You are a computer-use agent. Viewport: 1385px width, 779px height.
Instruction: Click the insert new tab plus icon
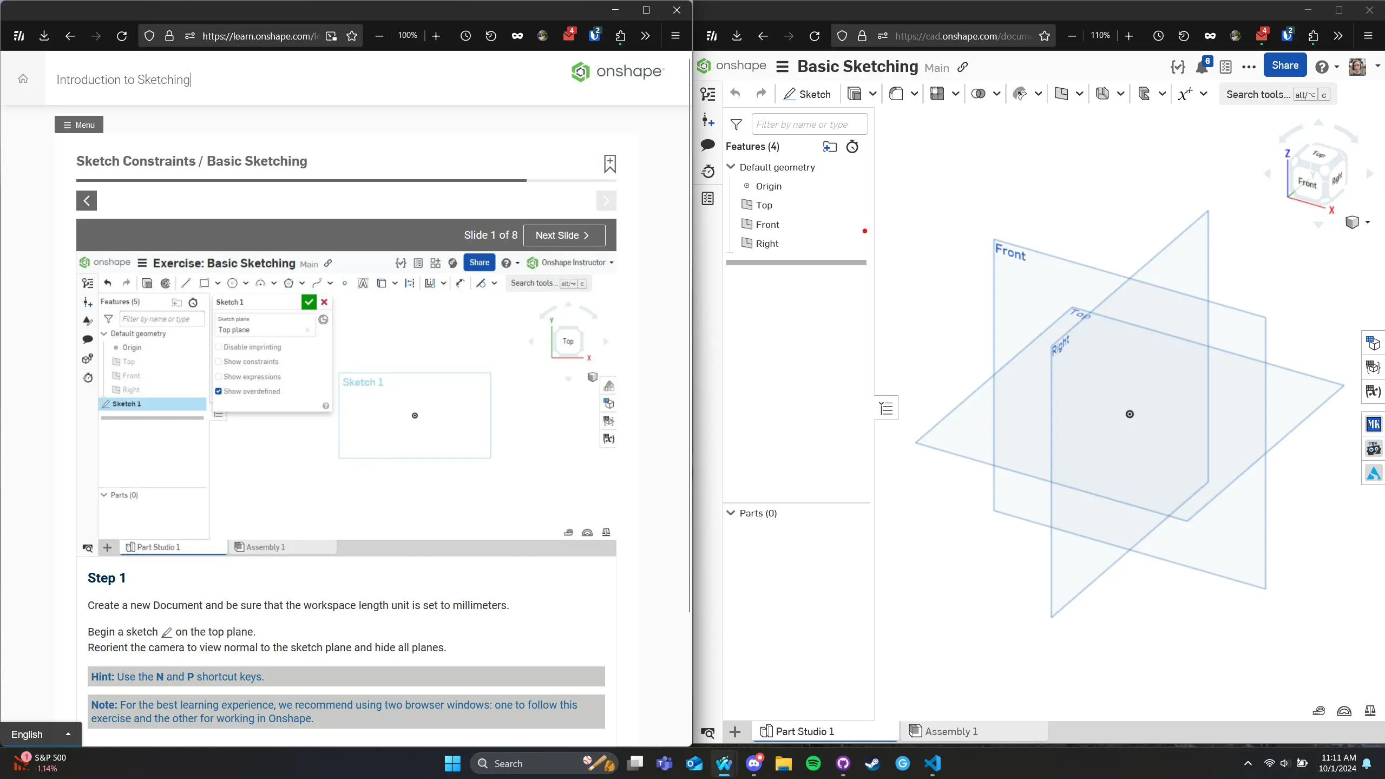pos(734,732)
